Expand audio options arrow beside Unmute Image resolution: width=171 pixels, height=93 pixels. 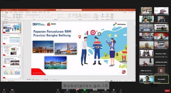(7, 90)
